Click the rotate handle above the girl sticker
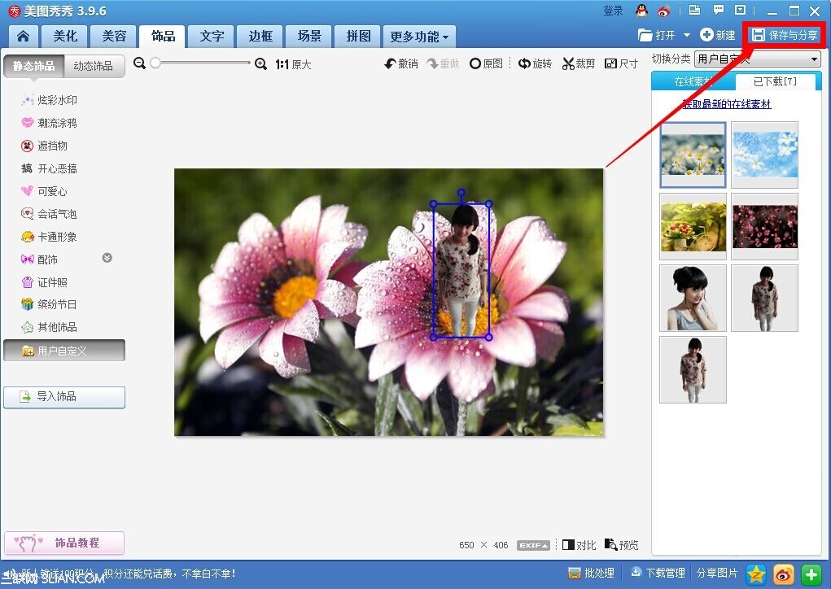The image size is (831, 589). click(461, 193)
